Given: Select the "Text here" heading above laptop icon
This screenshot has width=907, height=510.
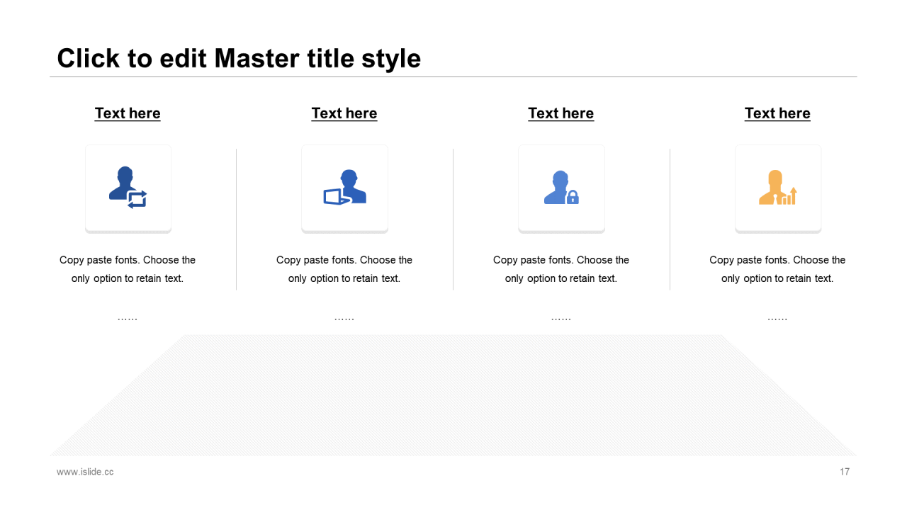Looking at the screenshot, I should 344,113.
